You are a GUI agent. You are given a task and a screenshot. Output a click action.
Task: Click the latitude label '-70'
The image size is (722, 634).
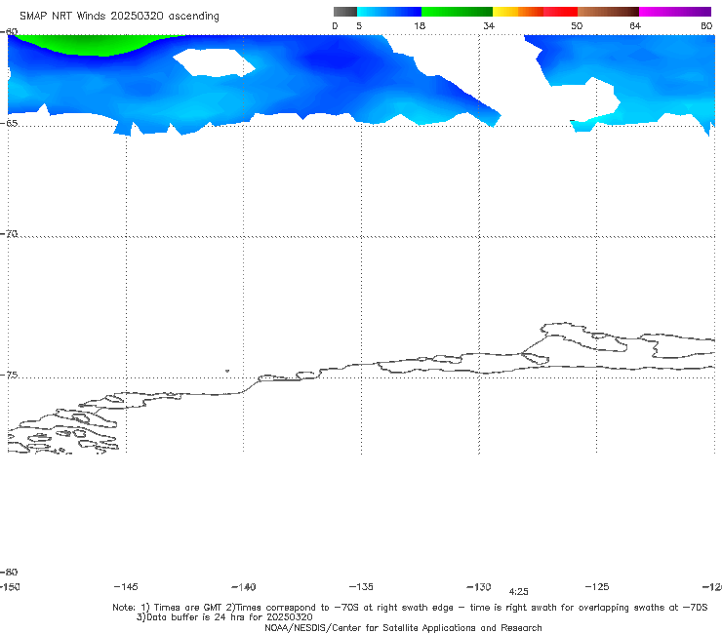(9, 233)
